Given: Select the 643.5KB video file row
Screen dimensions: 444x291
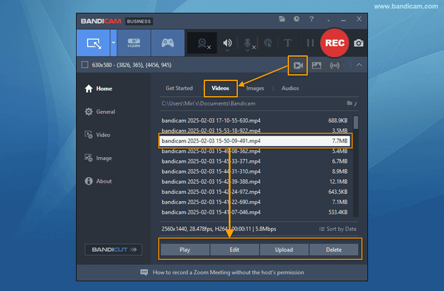Looking at the screenshot, I should (x=254, y=192).
